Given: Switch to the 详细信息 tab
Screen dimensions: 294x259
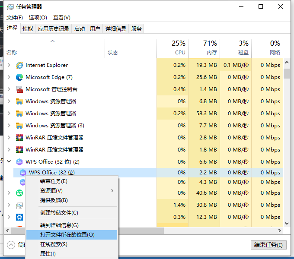Looking at the screenshot, I should pos(116,29).
